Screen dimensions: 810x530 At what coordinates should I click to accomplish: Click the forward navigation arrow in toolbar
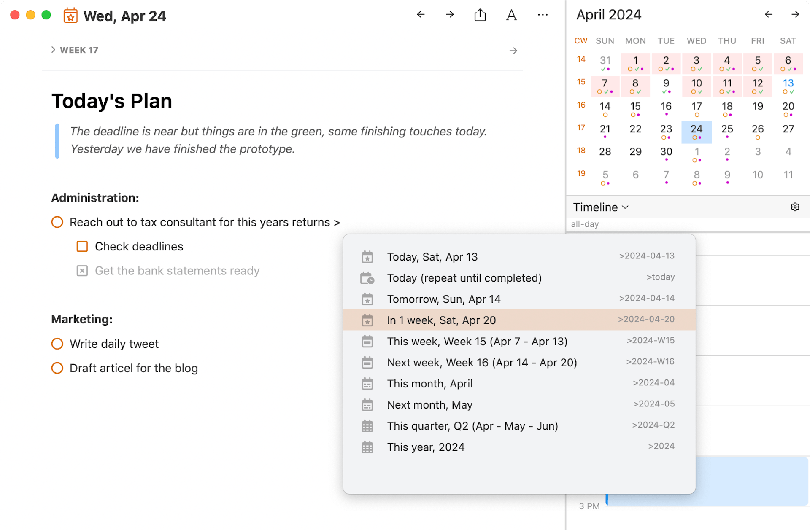pyautogui.click(x=449, y=14)
